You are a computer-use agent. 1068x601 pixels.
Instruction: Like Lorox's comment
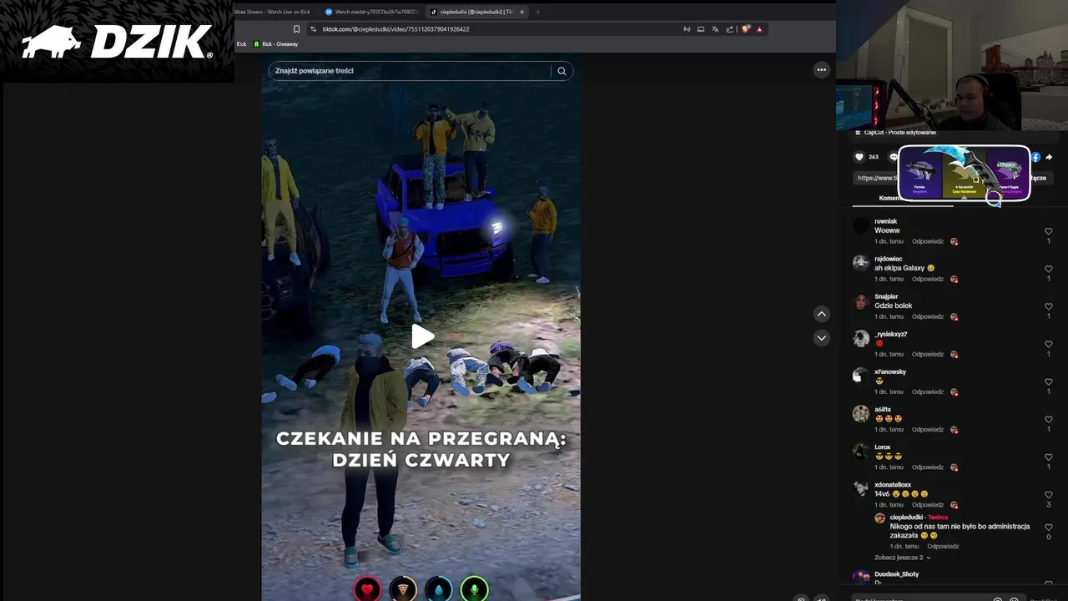(x=1049, y=457)
